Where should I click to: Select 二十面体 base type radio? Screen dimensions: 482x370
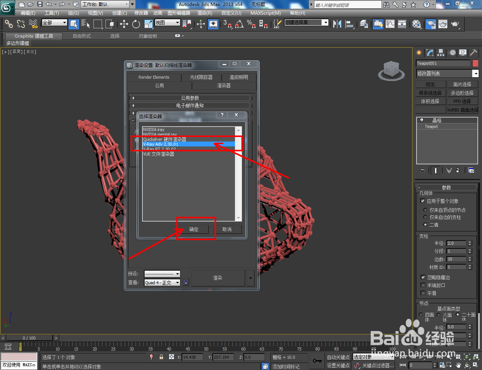click(x=458, y=315)
